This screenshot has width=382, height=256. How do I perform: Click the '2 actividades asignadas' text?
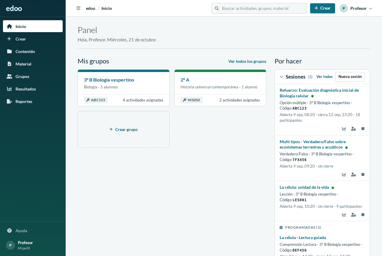240,100
